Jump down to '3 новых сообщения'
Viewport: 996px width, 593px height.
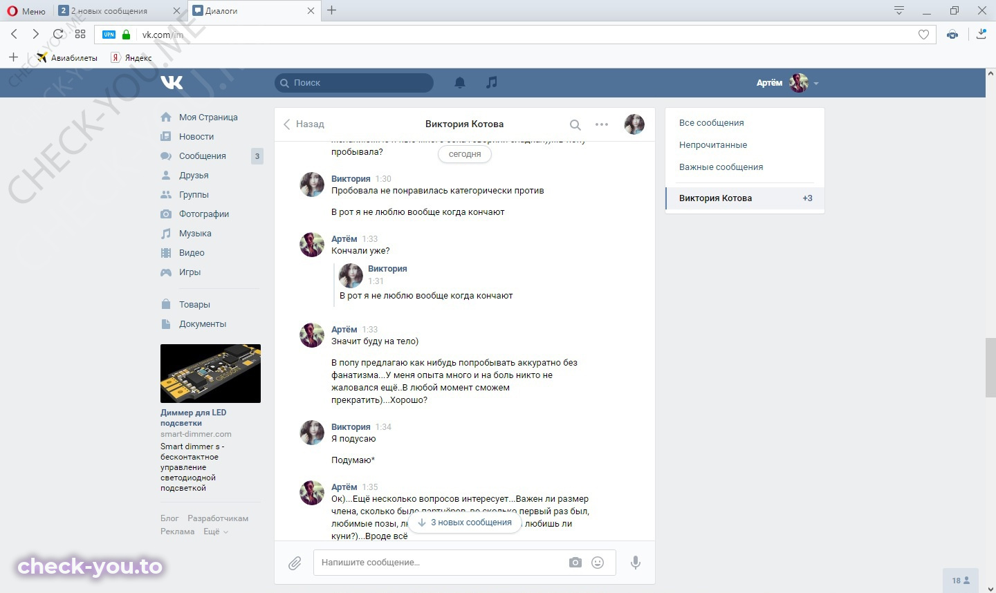tap(465, 523)
